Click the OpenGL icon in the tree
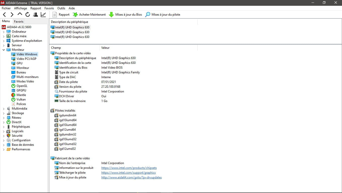The width and height of the screenshot is (342, 193). (13, 86)
